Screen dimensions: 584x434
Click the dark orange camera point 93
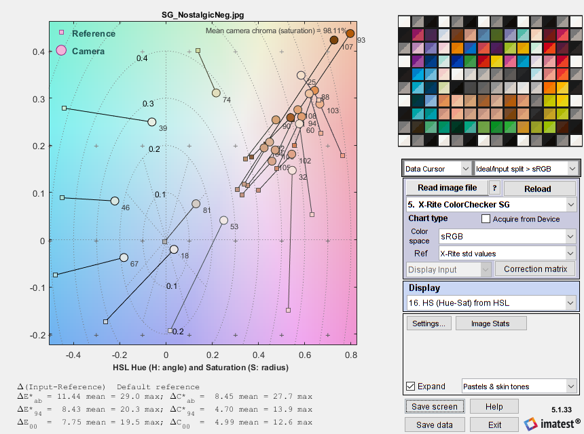pos(350,33)
